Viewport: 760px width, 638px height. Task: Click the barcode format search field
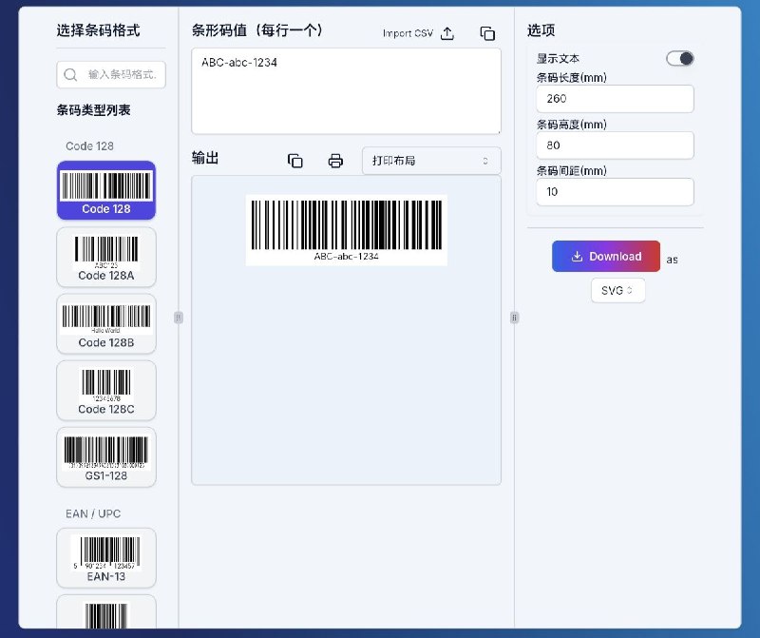click(x=111, y=75)
